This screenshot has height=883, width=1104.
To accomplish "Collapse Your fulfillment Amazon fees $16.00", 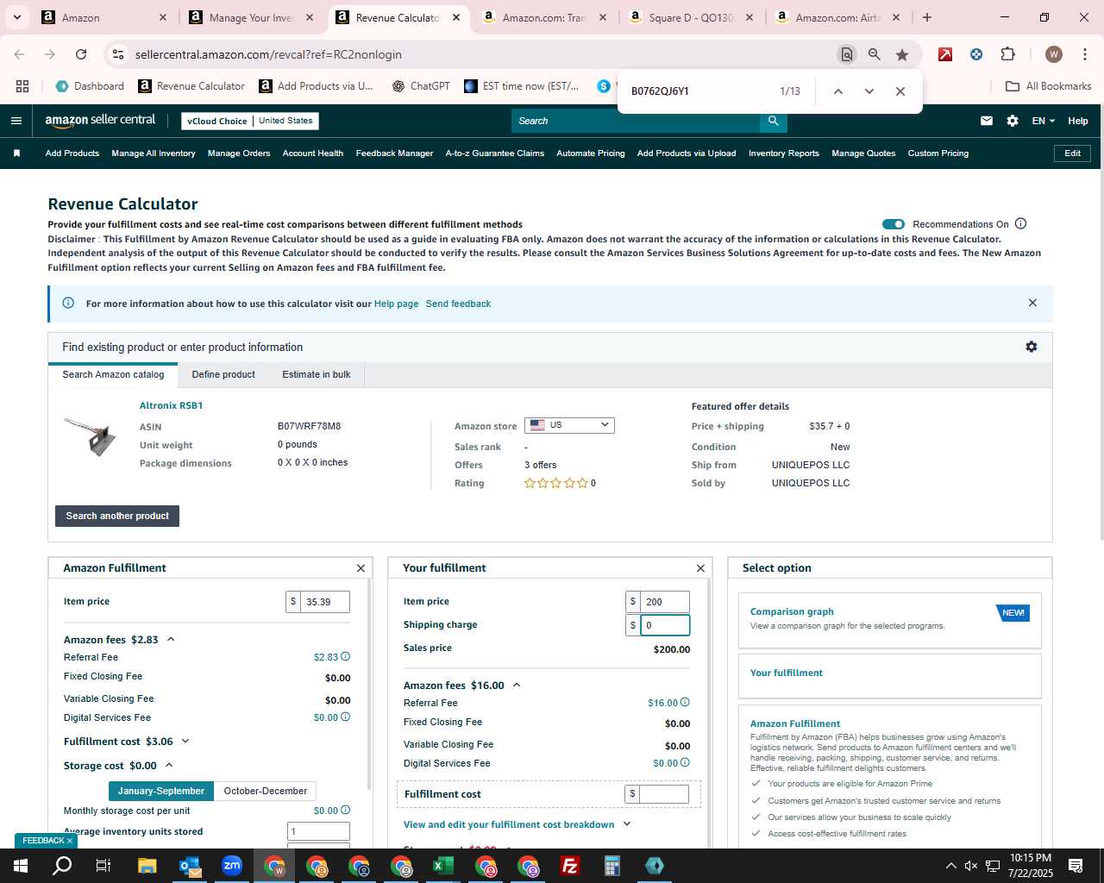I will coord(517,685).
